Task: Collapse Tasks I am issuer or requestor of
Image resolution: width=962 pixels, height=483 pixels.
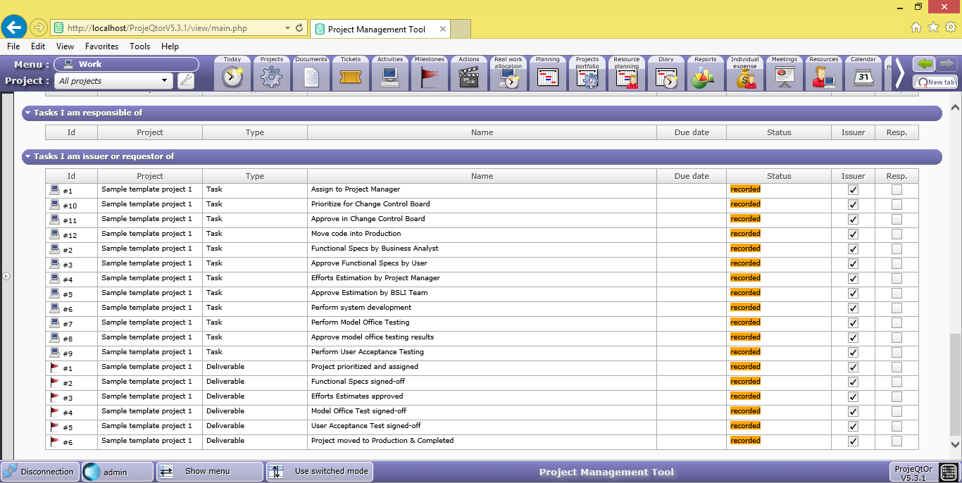Action: 27,156
